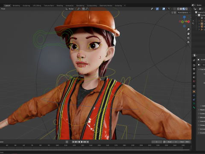The image size is (205, 154).
Task: Open the Scene properties tab
Action: point(194,77)
